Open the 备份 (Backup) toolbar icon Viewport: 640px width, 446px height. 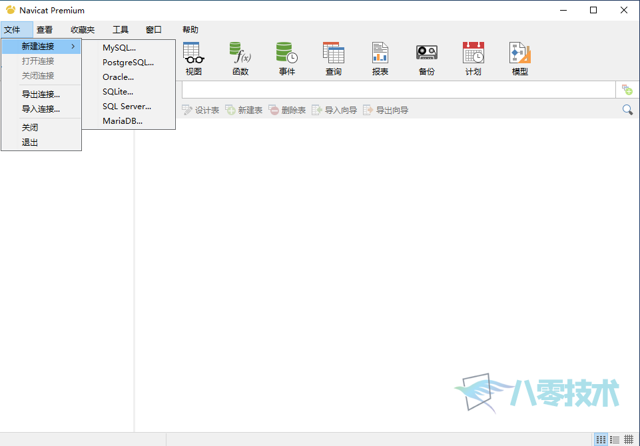[x=426, y=59]
